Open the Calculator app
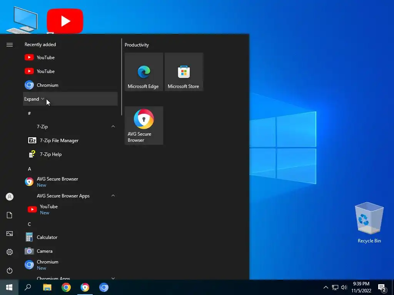 pyautogui.click(x=70, y=237)
